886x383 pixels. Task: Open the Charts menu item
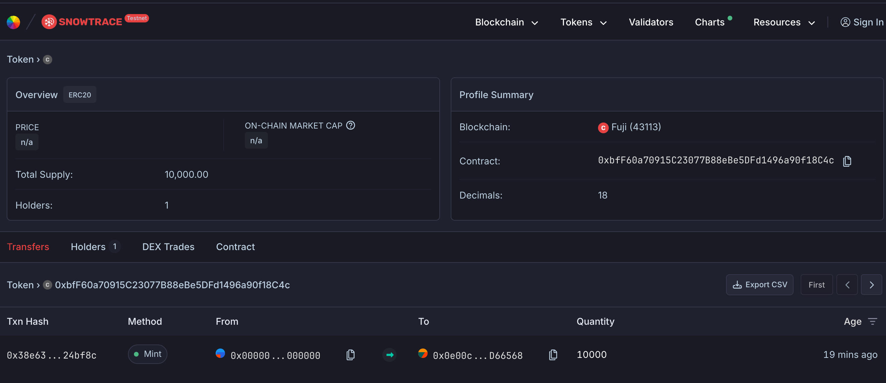[709, 22]
